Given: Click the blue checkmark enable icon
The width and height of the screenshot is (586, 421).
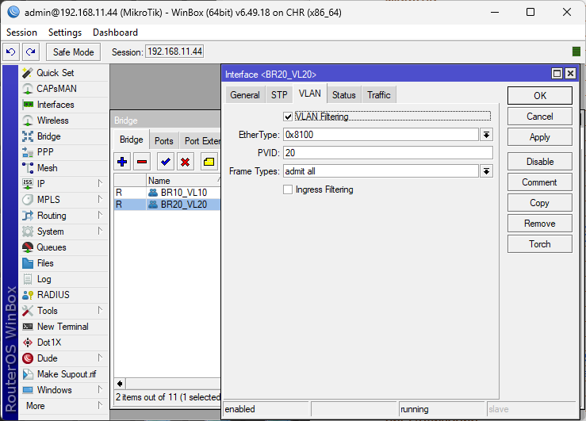Looking at the screenshot, I should point(166,162).
